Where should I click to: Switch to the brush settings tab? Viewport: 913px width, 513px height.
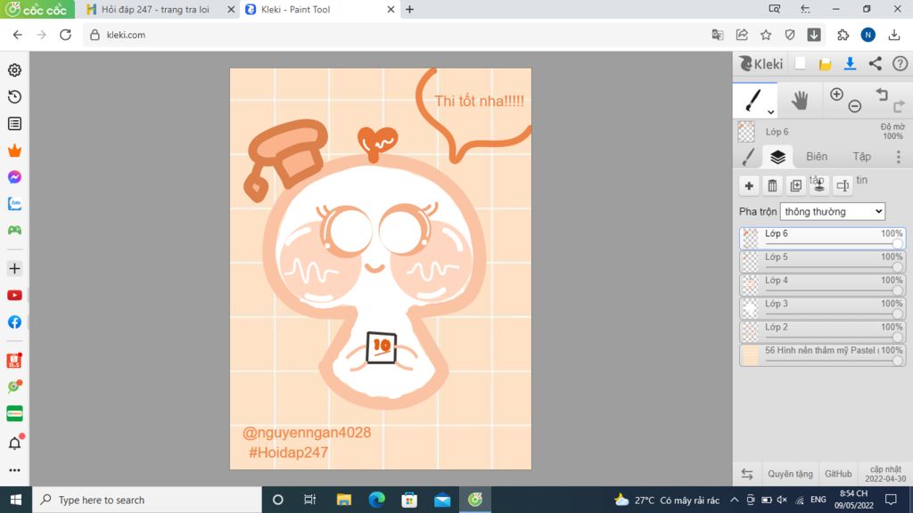click(x=749, y=157)
